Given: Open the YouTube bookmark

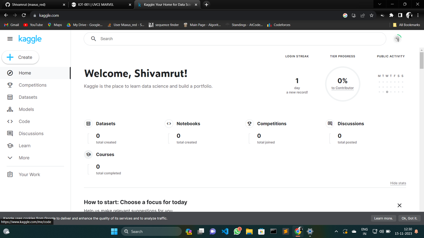Looking at the screenshot, I should 33,25.
